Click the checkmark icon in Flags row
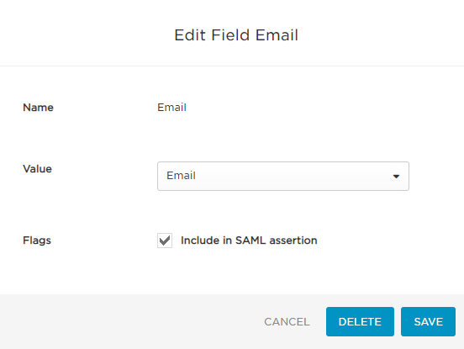Viewport: 464px width, 349px height. click(x=165, y=241)
